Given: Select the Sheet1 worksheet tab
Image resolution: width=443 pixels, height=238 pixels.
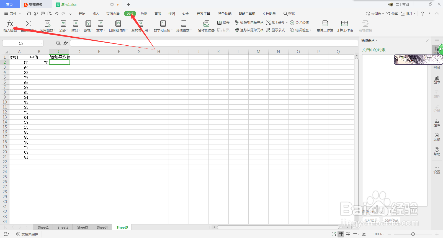Looking at the screenshot, I should pyautogui.click(x=43, y=227).
